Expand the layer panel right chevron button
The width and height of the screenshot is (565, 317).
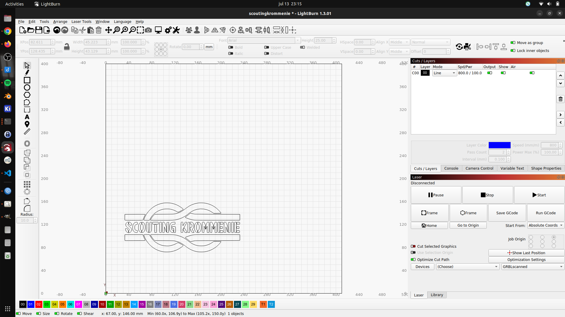click(561, 115)
